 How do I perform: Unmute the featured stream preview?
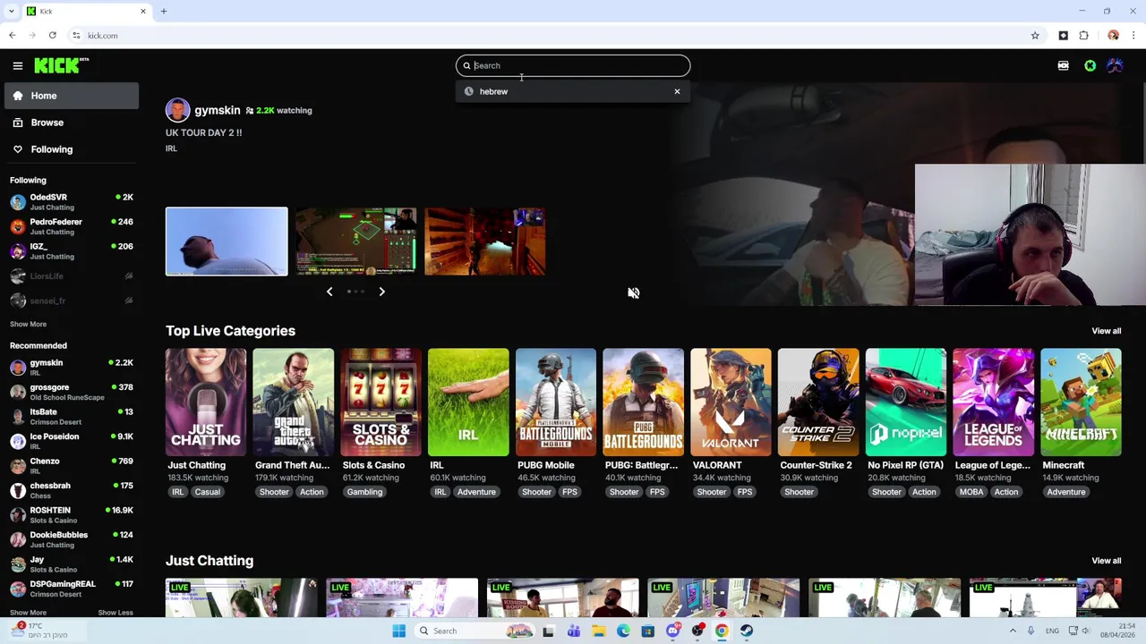tap(633, 292)
